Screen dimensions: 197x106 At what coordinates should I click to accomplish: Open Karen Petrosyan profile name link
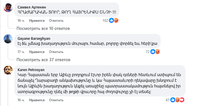[31, 70]
